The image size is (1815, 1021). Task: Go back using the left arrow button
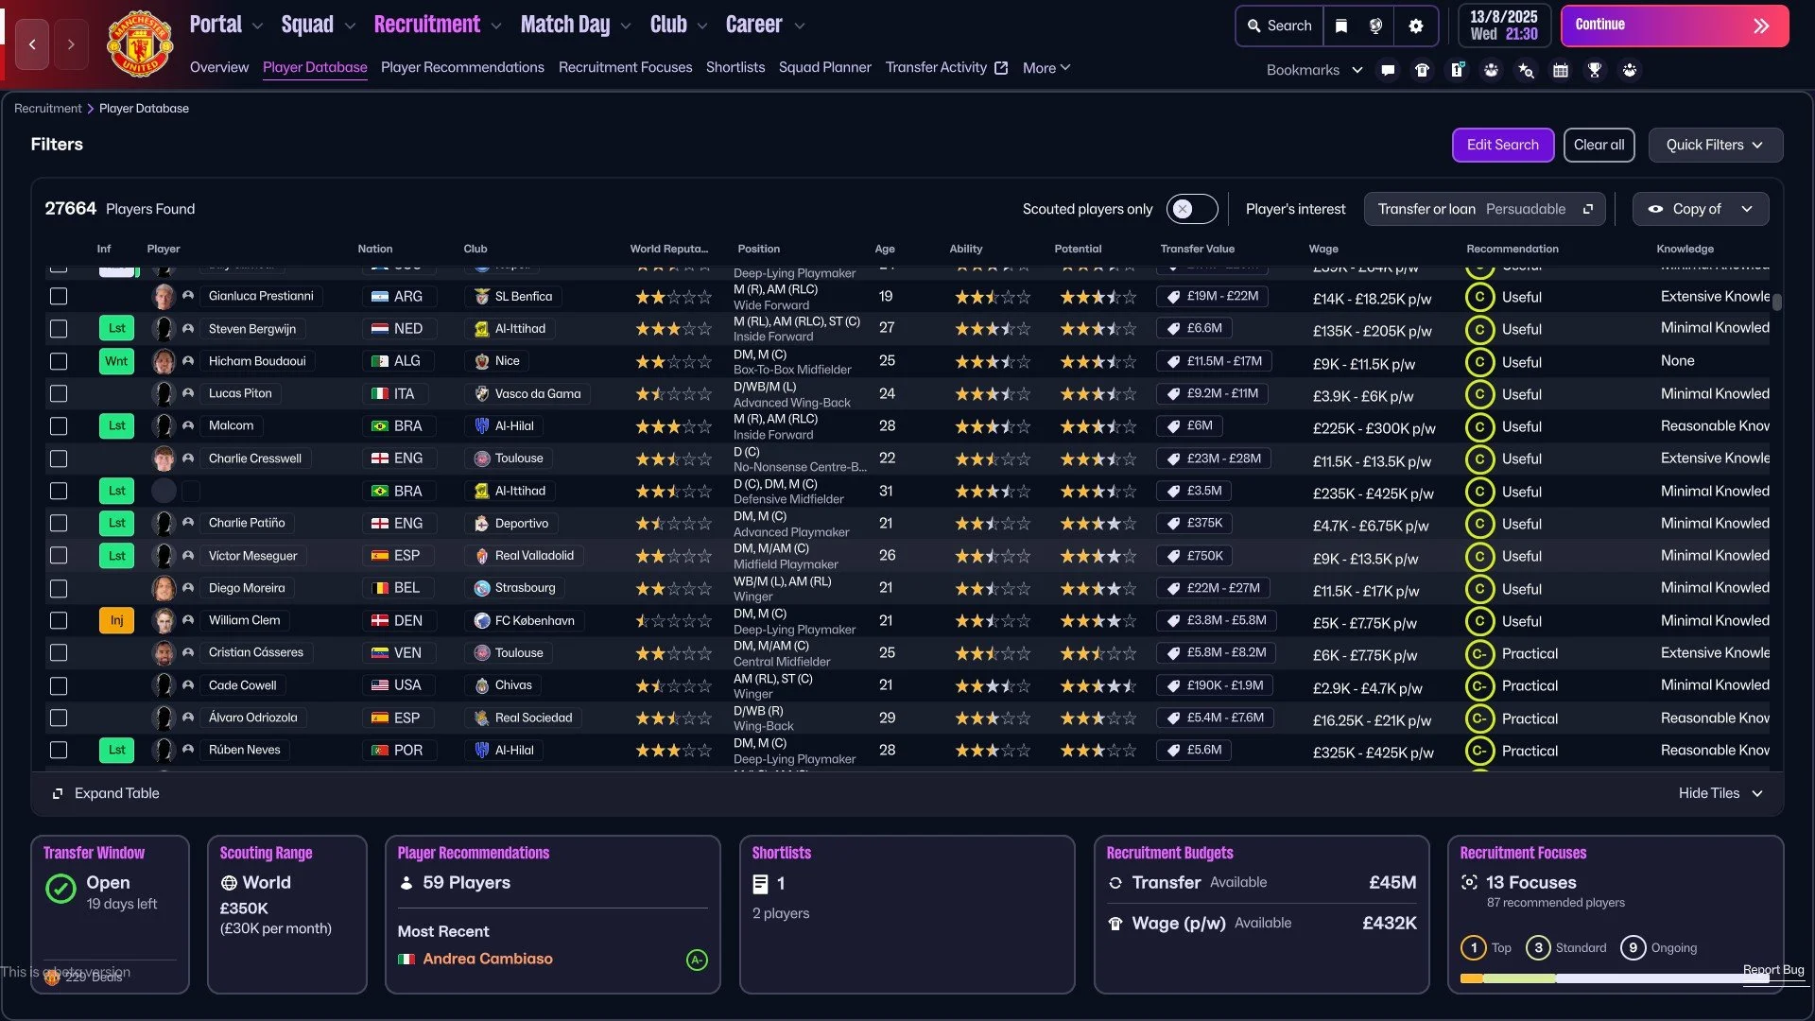pyautogui.click(x=32, y=44)
